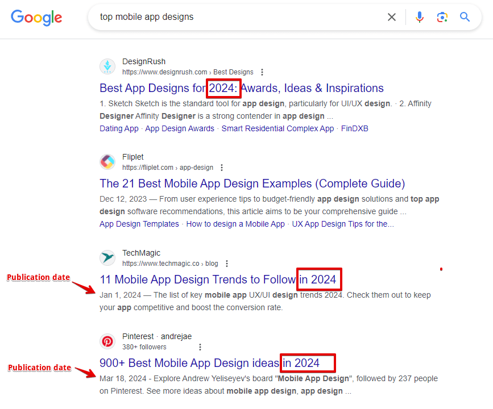Image resolution: width=493 pixels, height=409 pixels.
Task: Click 'Pinterest · andrejae' source name
Action: tap(157, 336)
